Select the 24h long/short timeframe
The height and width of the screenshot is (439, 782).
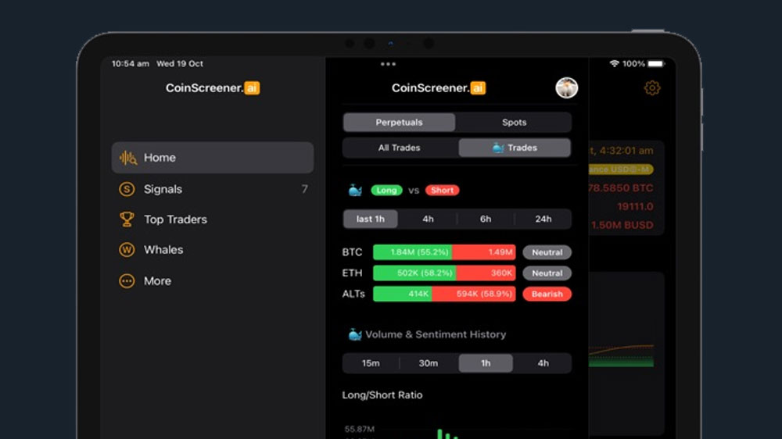pyautogui.click(x=543, y=219)
